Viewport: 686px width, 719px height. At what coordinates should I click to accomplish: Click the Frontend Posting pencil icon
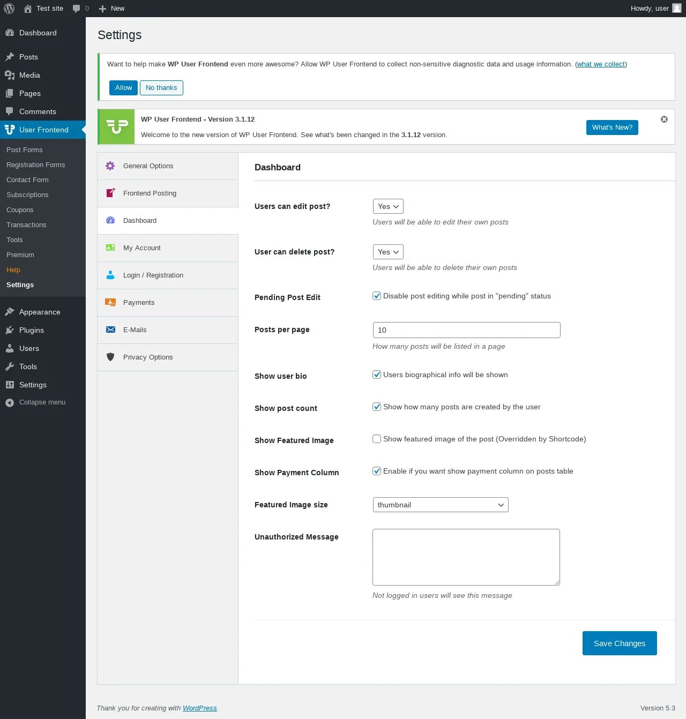110,193
